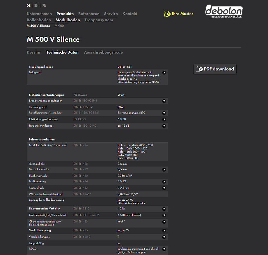Click the Wert column header
The width and height of the screenshot is (268, 255).
[121, 95]
